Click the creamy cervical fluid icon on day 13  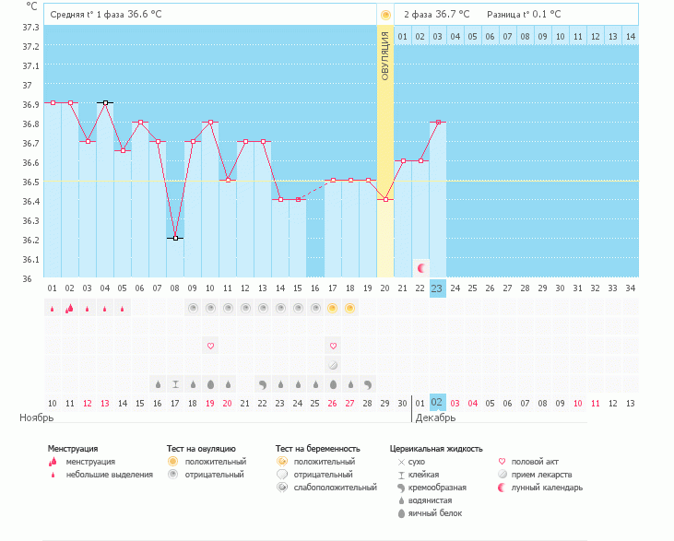pyautogui.click(x=263, y=383)
